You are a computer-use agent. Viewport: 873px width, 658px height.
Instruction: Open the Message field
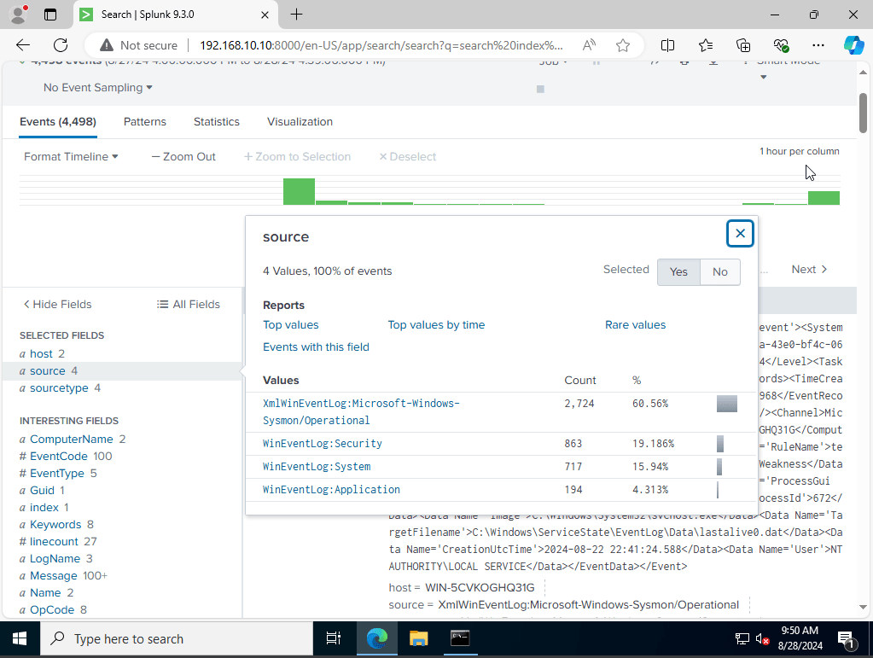54,575
